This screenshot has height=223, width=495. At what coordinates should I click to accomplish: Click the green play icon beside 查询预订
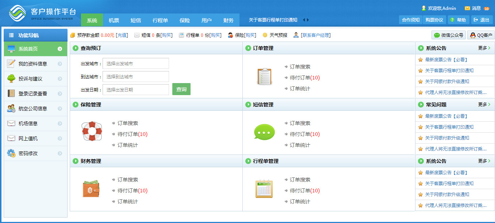pyautogui.click(x=76, y=48)
